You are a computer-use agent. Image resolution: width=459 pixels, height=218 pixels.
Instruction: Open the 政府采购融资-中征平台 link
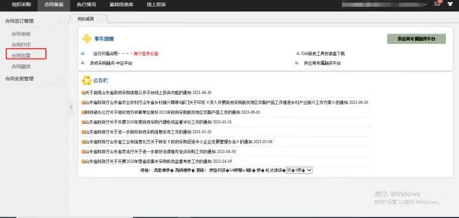[111, 63]
